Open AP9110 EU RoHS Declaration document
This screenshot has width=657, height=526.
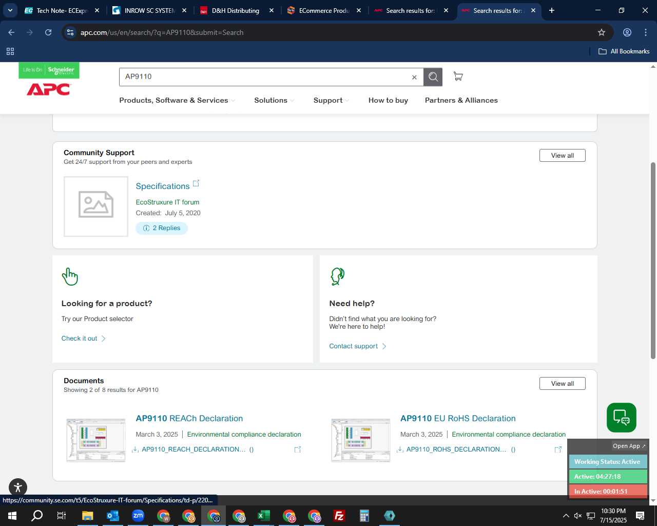458,419
